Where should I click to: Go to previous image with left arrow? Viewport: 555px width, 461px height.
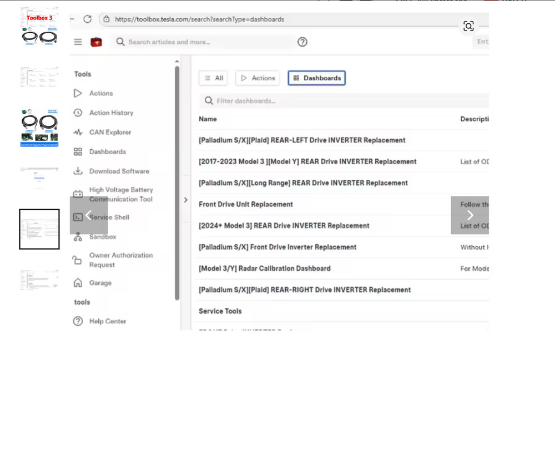[x=88, y=215]
